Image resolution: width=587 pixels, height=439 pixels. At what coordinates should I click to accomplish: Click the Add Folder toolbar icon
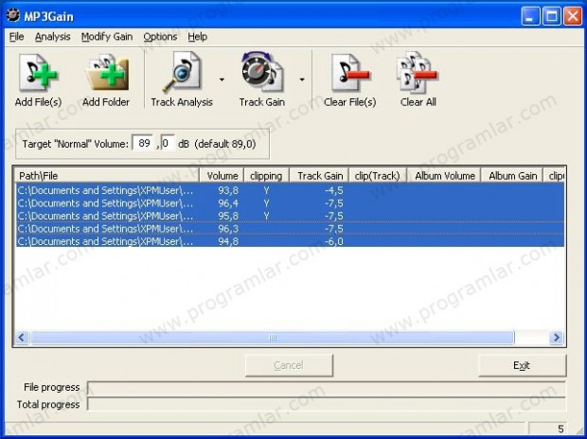tap(107, 73)
